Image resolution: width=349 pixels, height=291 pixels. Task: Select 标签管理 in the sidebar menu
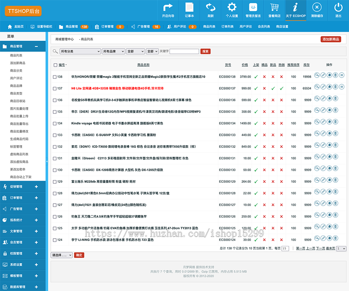pos(16,147)
